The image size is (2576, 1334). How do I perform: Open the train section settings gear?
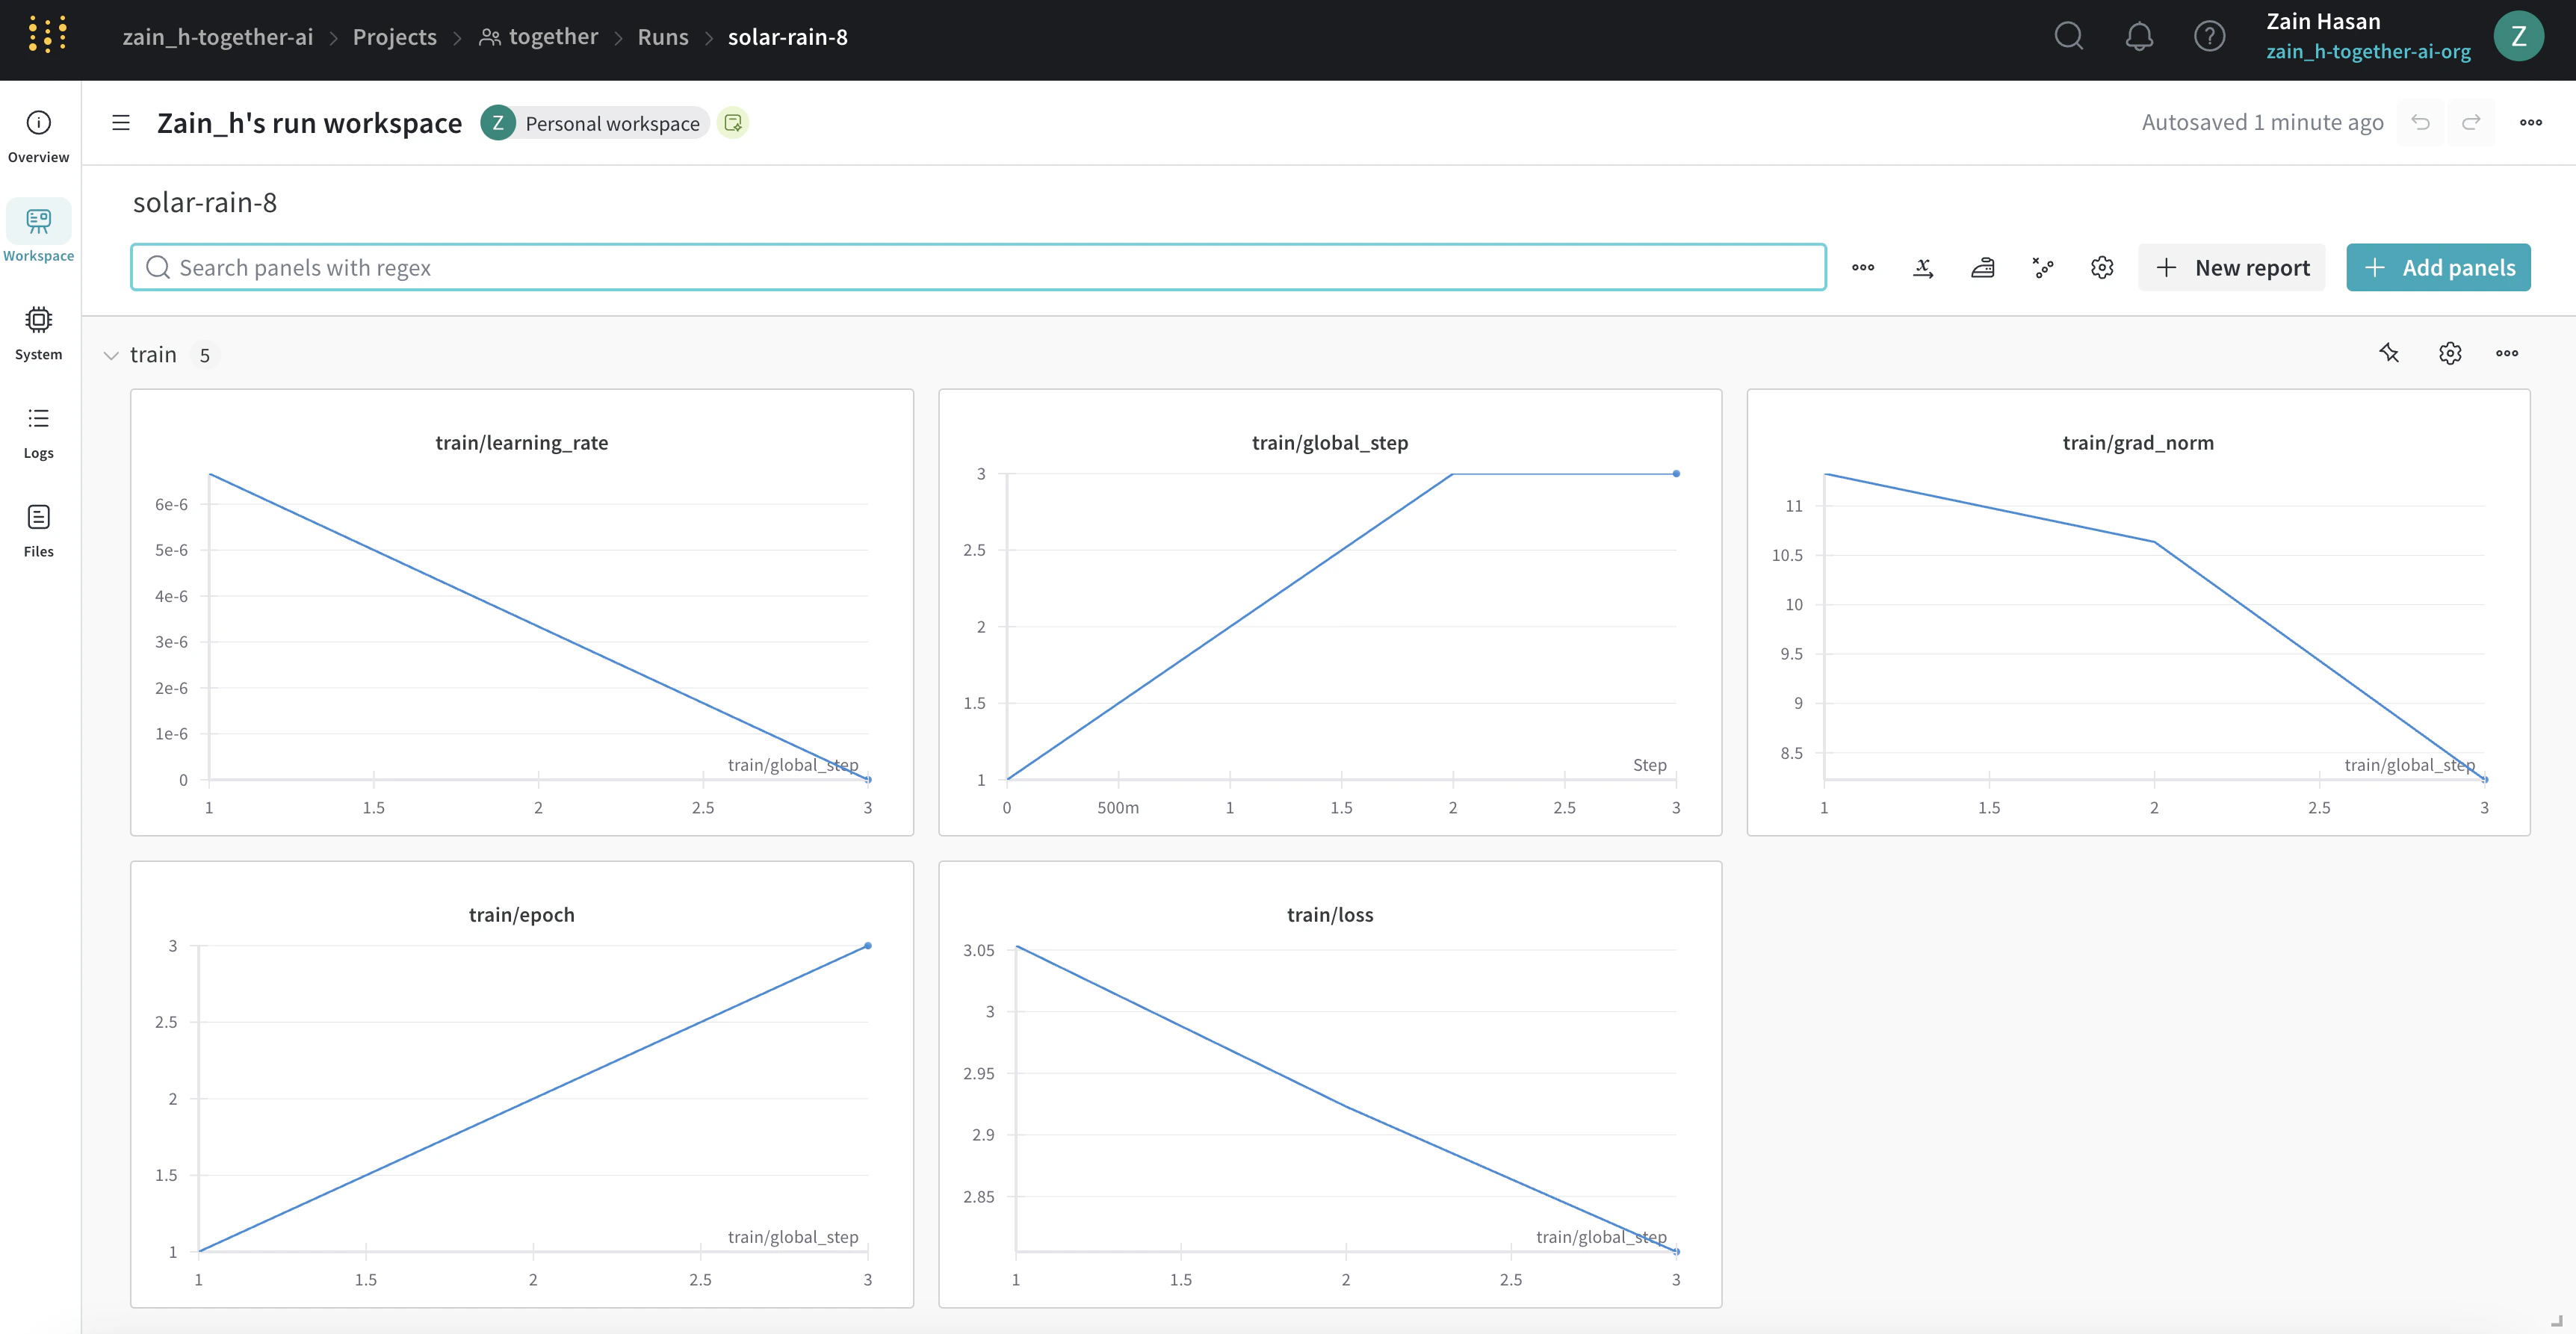[x=2449, y=353]
